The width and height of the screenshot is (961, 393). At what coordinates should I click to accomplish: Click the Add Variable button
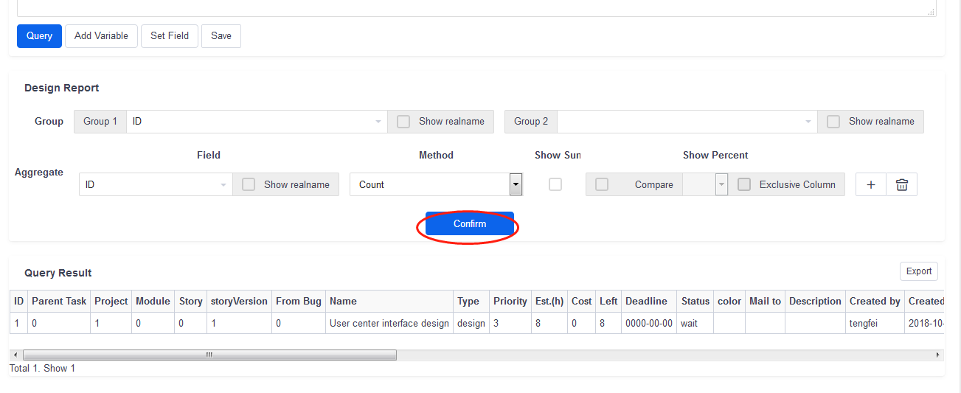click(x=101, y=36)
